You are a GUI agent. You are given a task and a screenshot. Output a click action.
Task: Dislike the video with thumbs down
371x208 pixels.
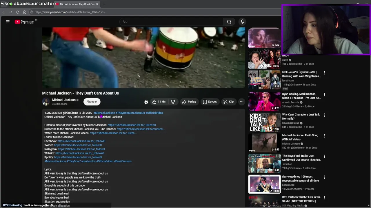pyautogui.click(x=173, y=102)
